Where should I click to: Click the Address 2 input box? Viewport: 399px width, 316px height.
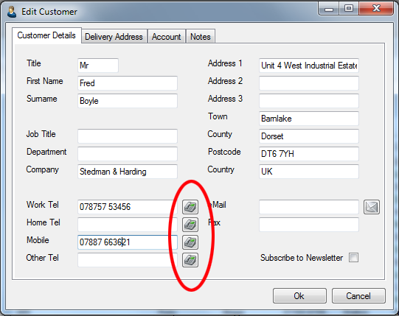coord(309,83)
